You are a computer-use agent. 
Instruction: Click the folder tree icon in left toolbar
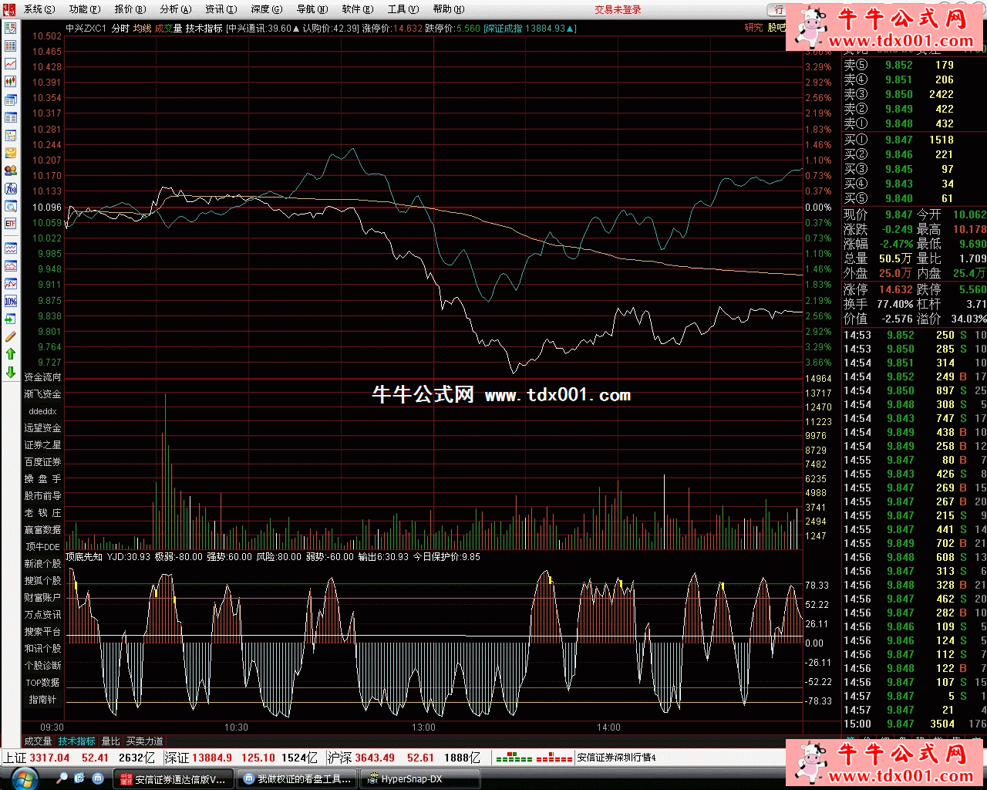[11, 135]
